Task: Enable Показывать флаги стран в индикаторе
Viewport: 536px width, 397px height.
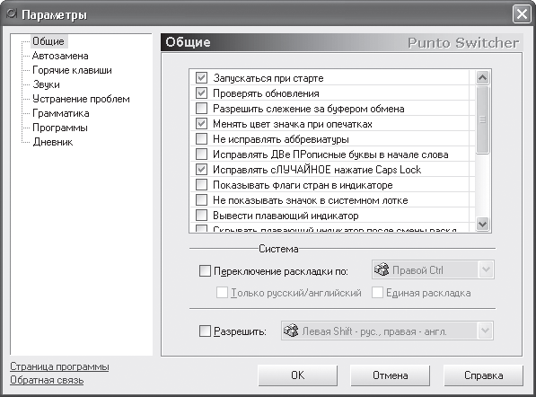Action: [x=201, y=185]
